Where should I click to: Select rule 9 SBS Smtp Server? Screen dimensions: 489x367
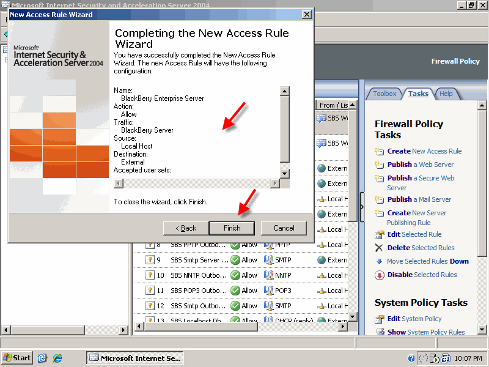[x=241, y=260]
